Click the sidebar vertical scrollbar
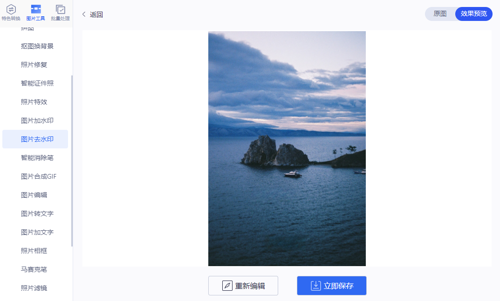Viewport: 500px width, 301px height. [72, 161]
